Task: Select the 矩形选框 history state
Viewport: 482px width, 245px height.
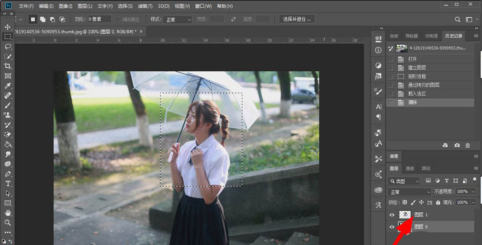Action: (x=417, y=76)
